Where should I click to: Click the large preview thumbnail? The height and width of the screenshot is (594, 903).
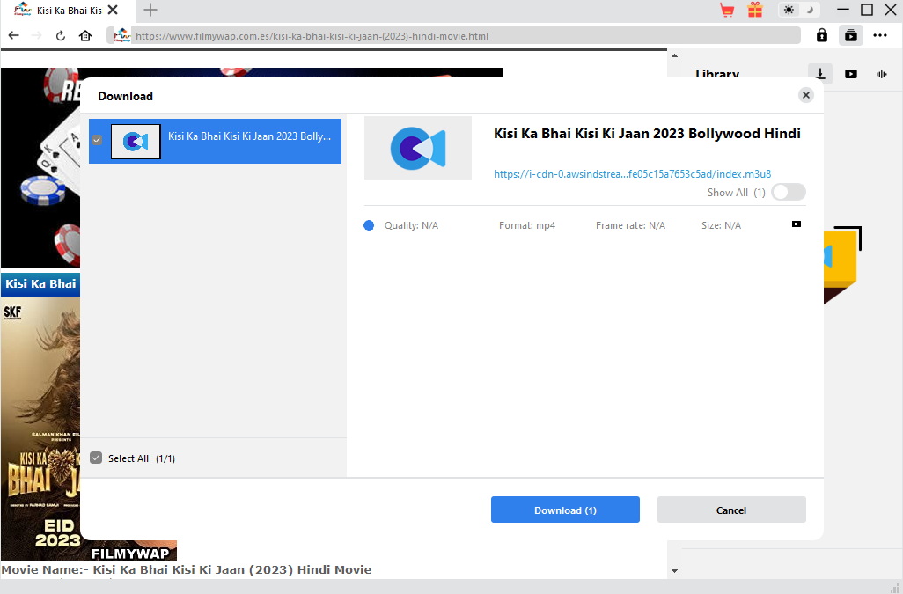(x=417, y=148)
